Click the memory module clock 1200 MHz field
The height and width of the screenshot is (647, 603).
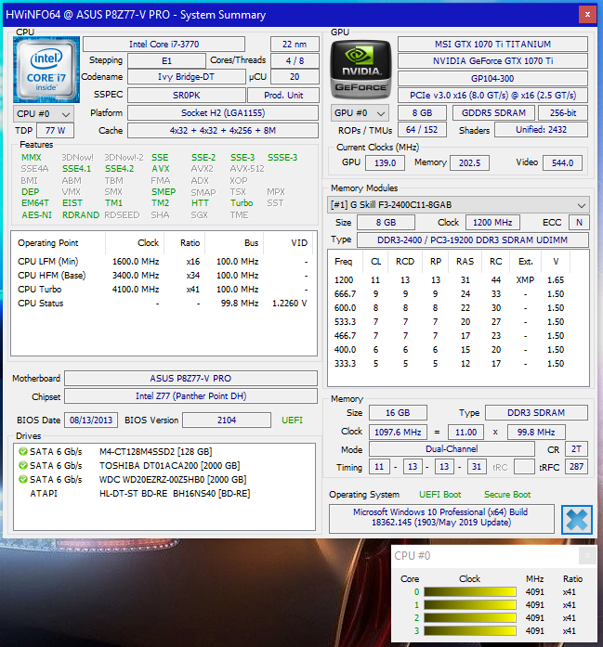492,223
